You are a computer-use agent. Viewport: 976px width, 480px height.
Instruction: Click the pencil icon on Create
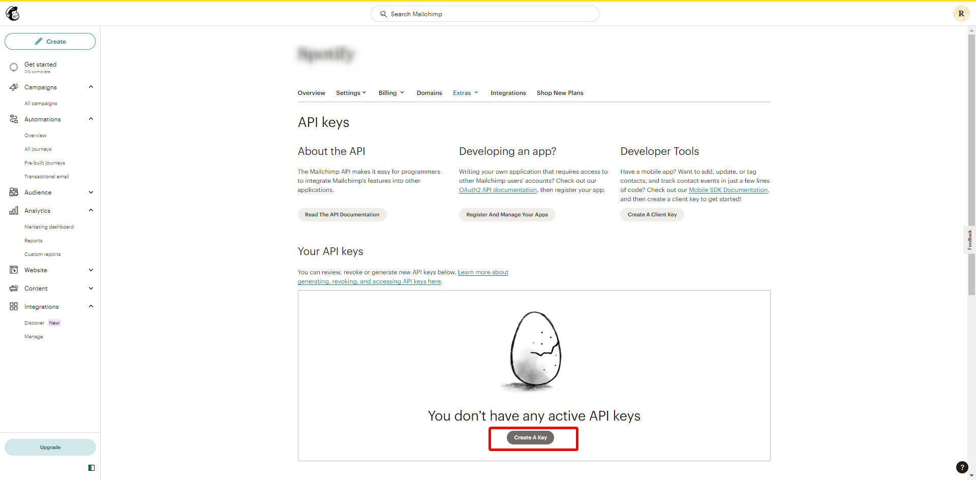pyautogui.click(x=39, y=41)
